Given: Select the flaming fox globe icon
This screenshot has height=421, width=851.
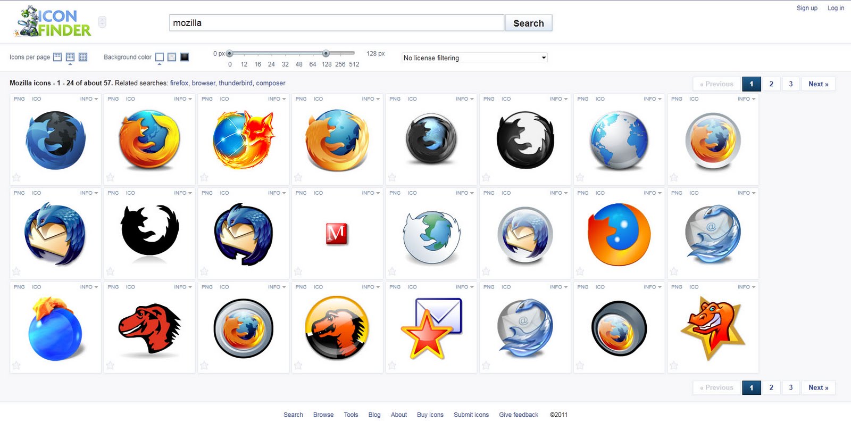Looking at the screenshot, I should point(244,139).
